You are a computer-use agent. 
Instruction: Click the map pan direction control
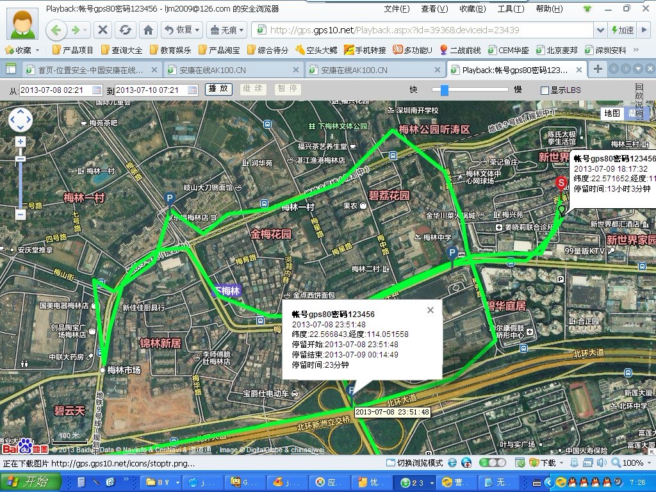pos(20,119)
